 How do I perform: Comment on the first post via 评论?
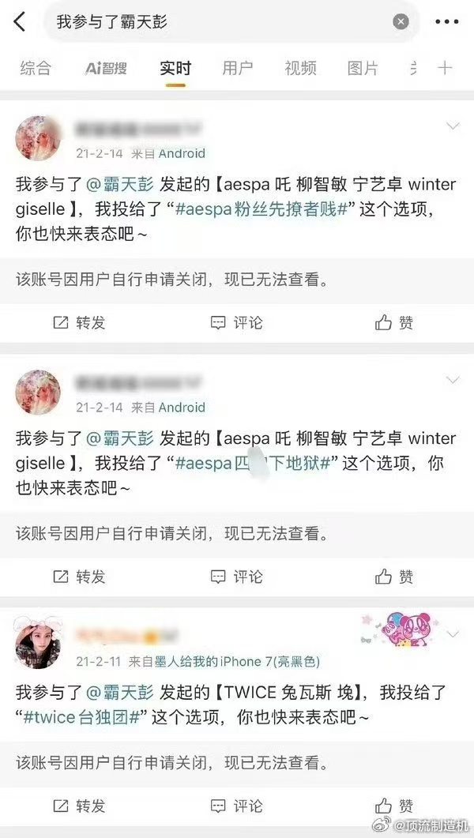coord(237,323)
